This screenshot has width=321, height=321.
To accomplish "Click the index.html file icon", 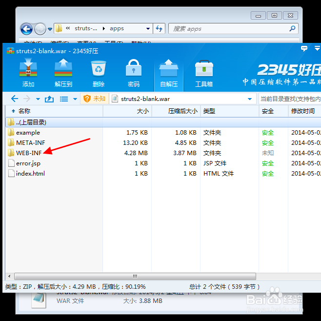I will click(x=11, y=173).
